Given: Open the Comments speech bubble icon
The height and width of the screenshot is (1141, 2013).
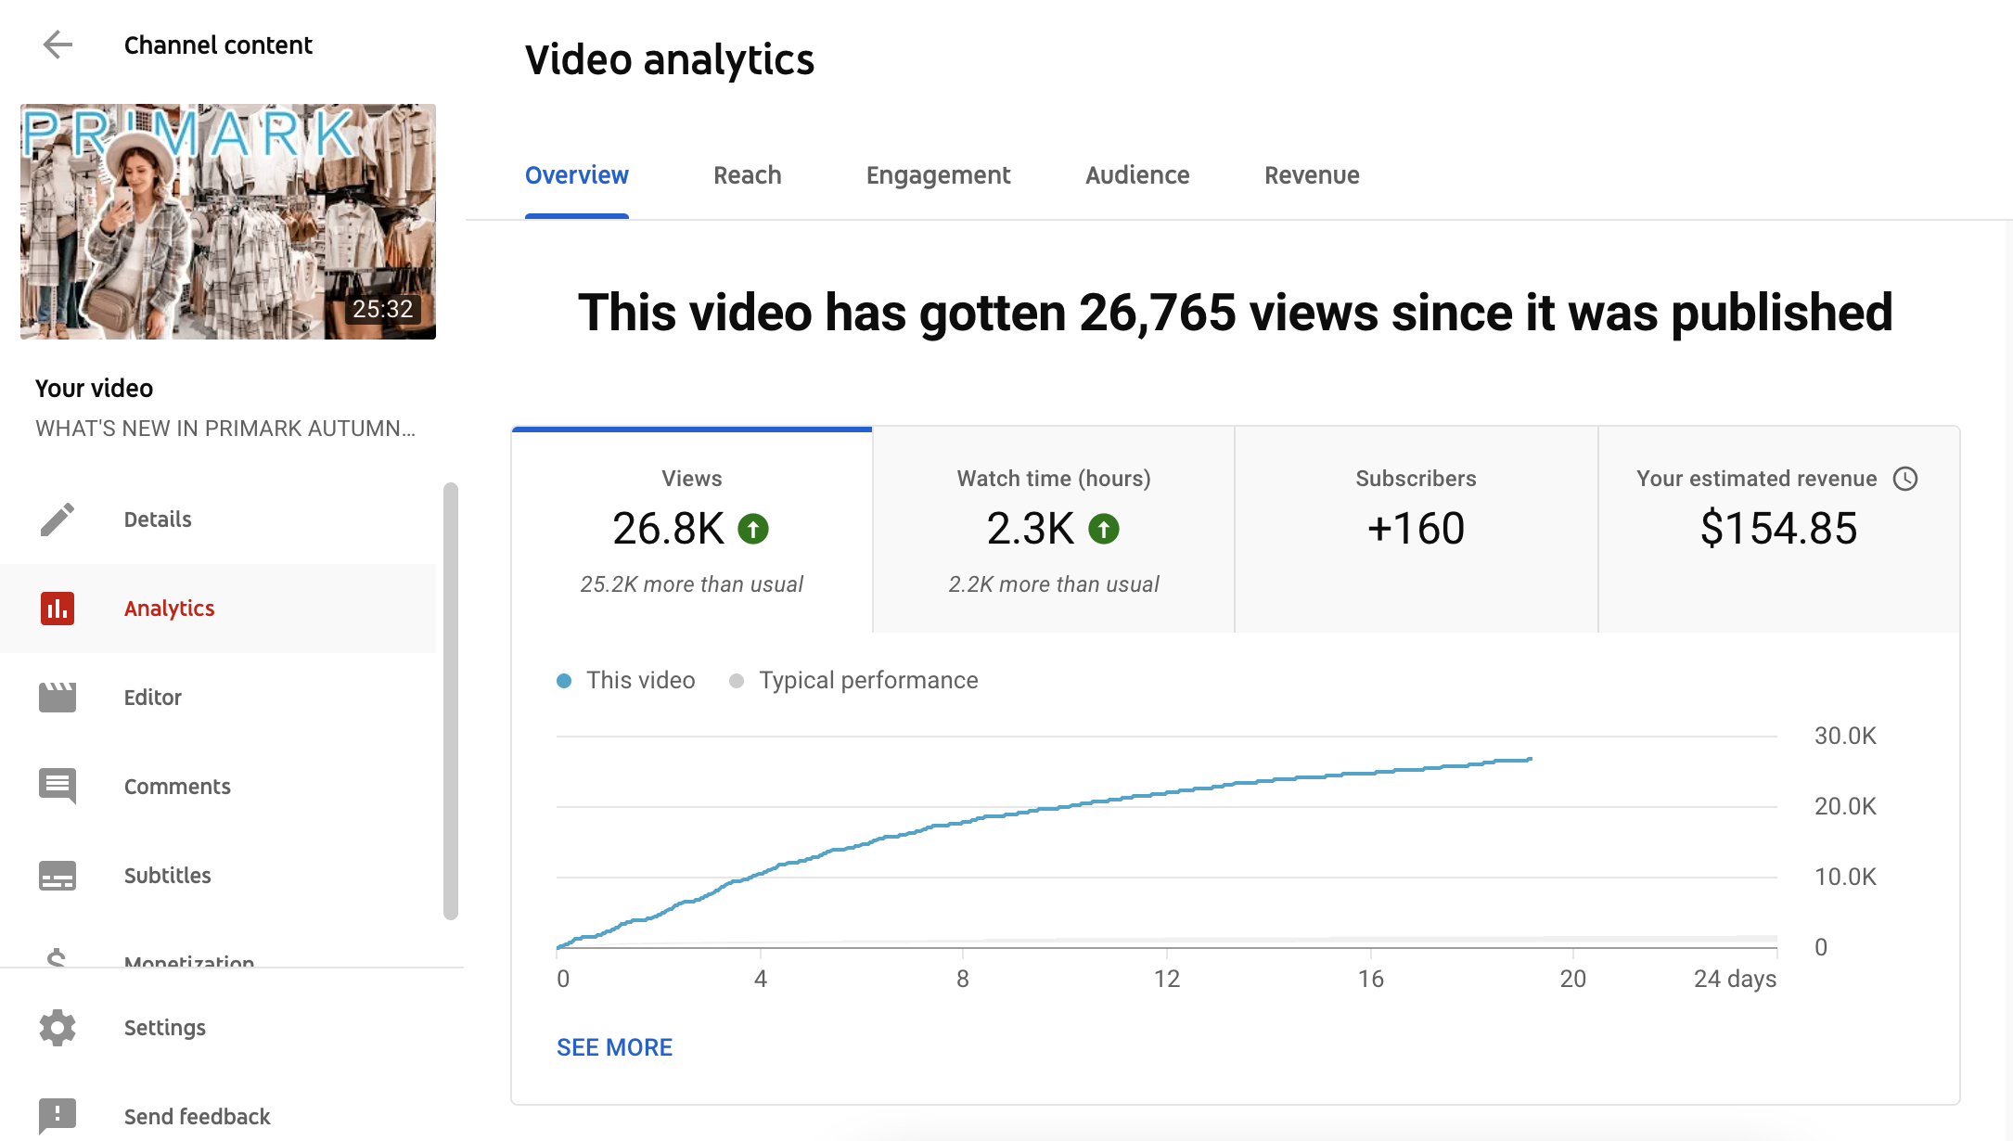Looking at the screenshot, I should click(58, 787).
